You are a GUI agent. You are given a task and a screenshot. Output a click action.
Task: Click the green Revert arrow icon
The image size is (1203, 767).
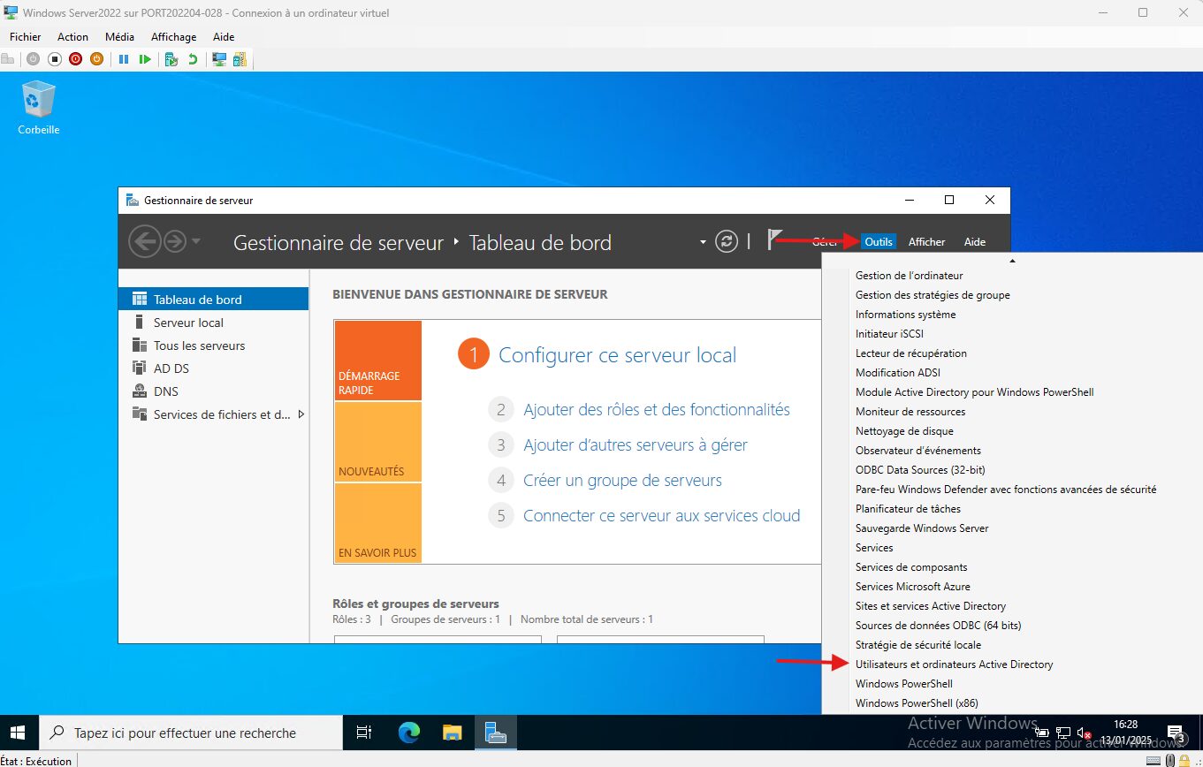click(x=192, y=59)
